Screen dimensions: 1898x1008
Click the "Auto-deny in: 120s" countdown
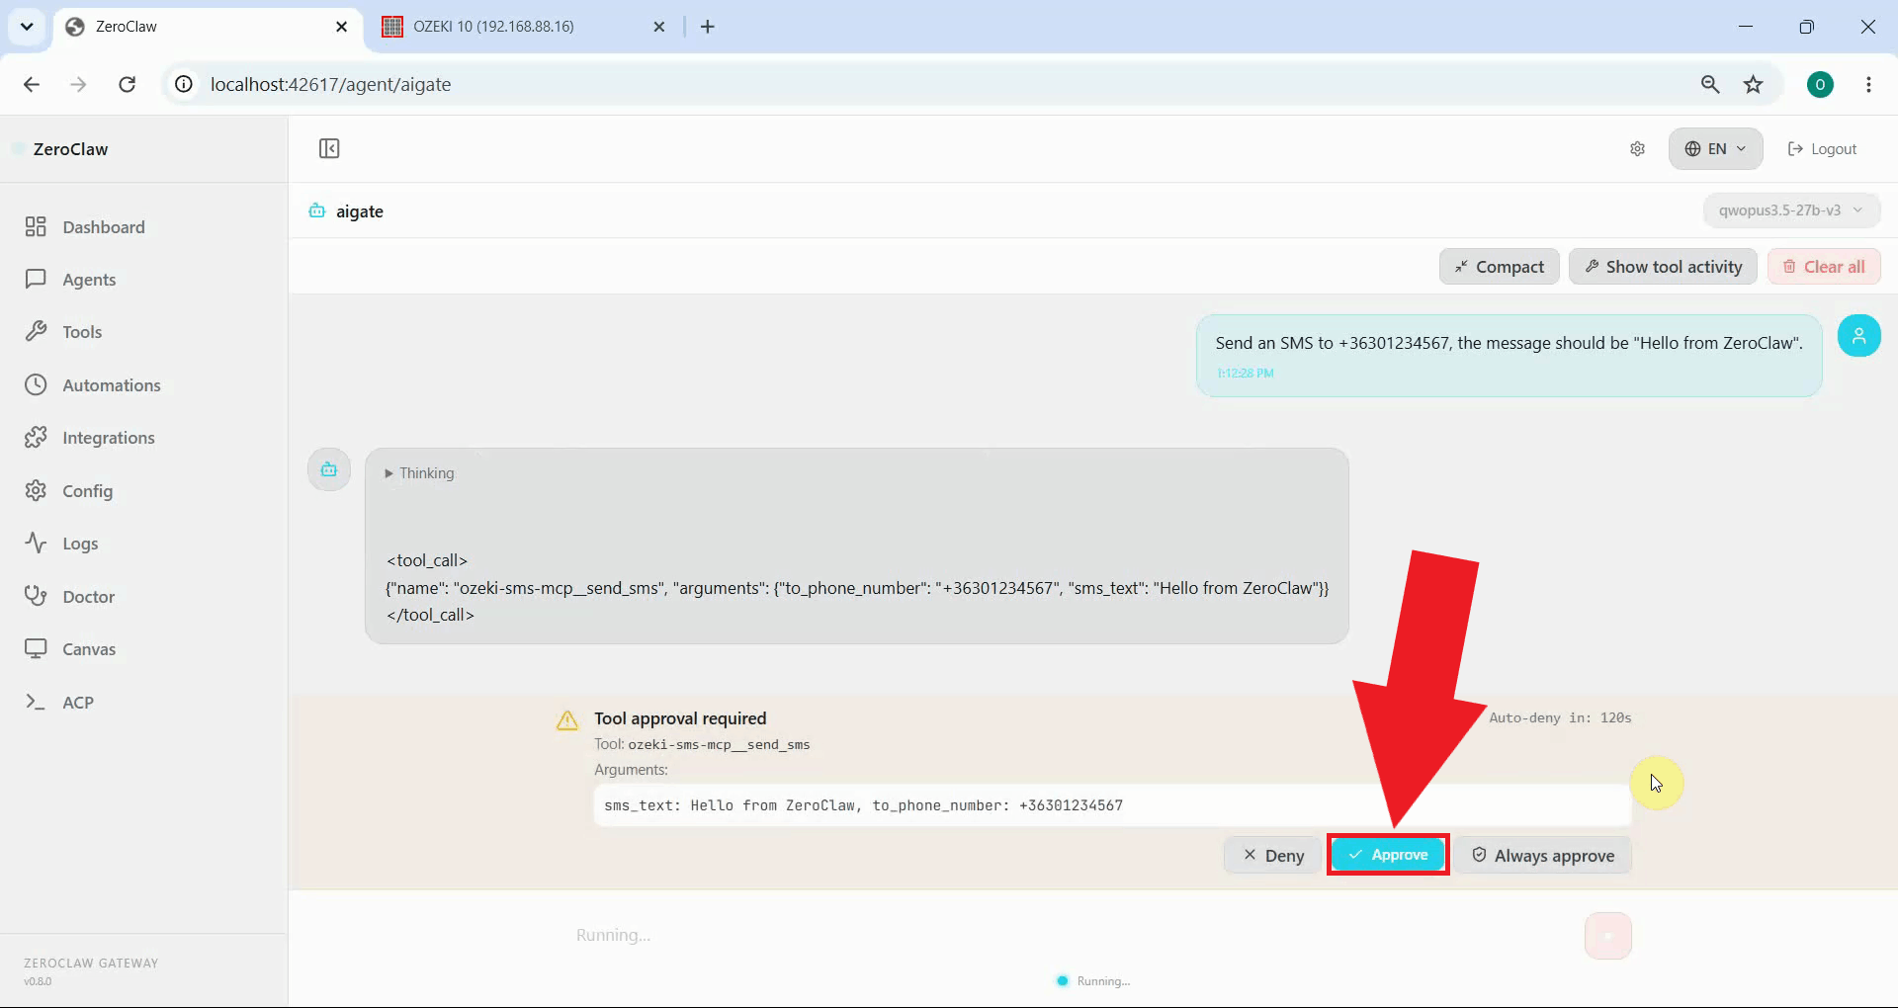click(1560, 718)
